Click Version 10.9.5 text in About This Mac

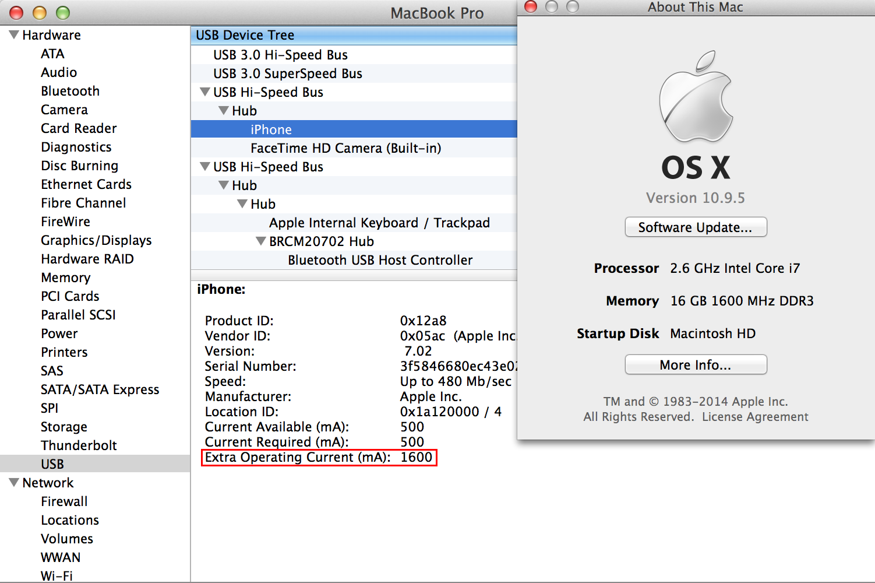[696, 198]
